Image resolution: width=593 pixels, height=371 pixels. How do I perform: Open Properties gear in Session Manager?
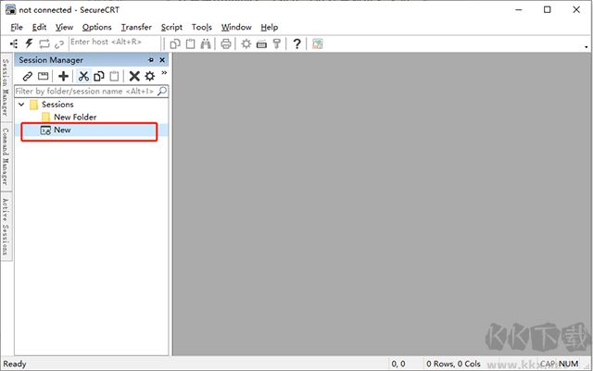click(150, 76)
